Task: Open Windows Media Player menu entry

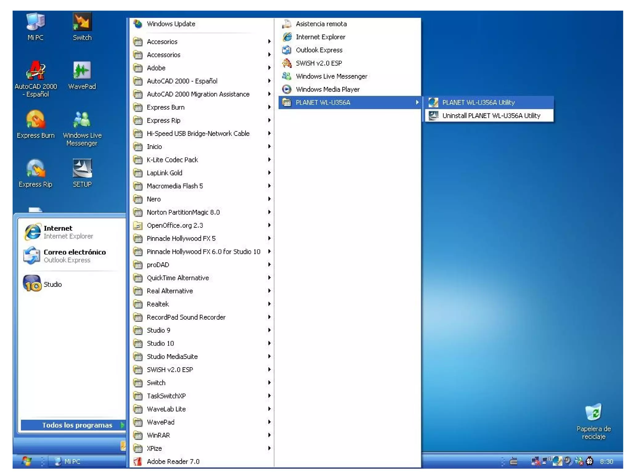Action: coord(328,89)
